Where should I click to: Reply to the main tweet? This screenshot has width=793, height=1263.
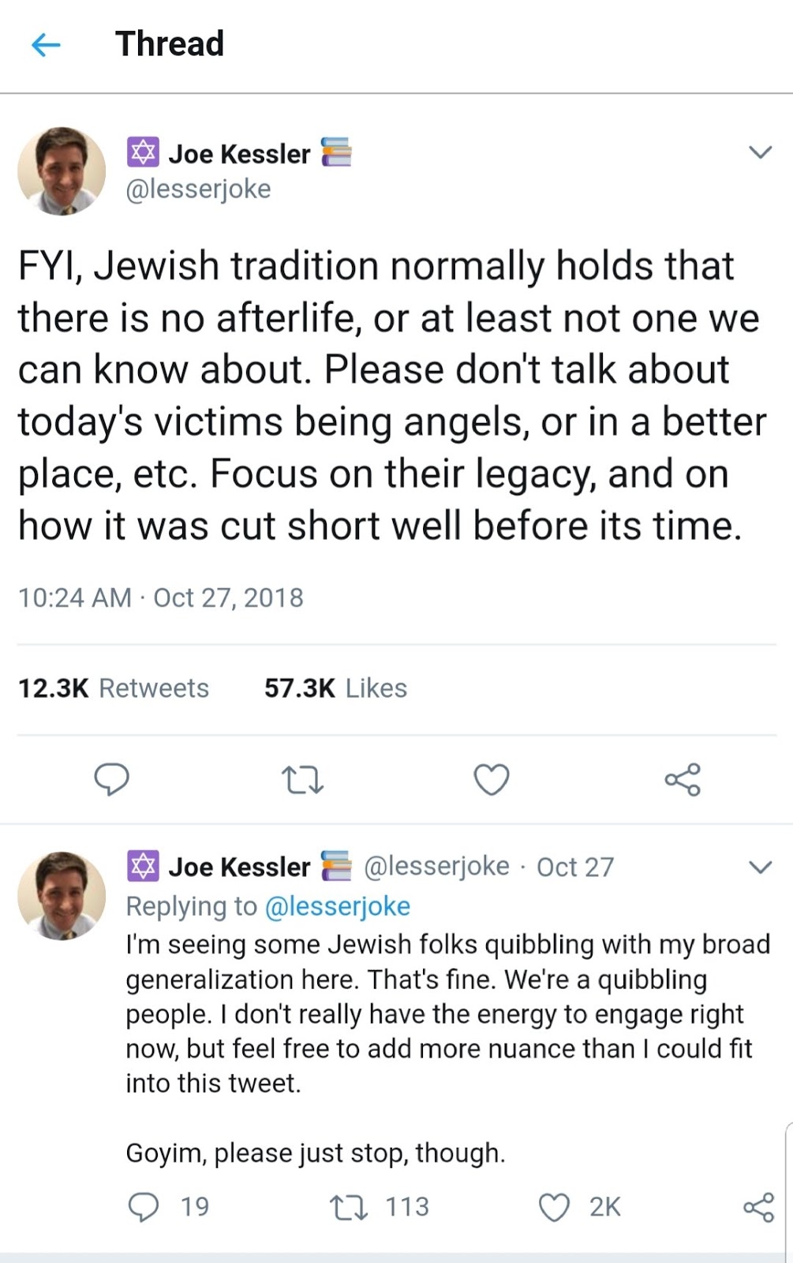pyautogui.click(x=111, y=779)
